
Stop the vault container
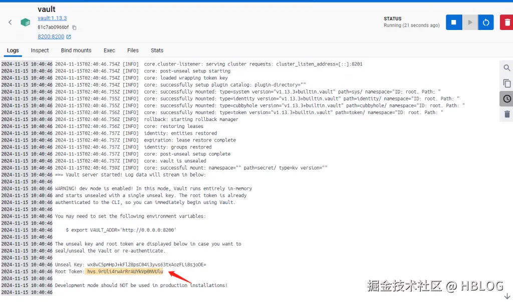453,22
